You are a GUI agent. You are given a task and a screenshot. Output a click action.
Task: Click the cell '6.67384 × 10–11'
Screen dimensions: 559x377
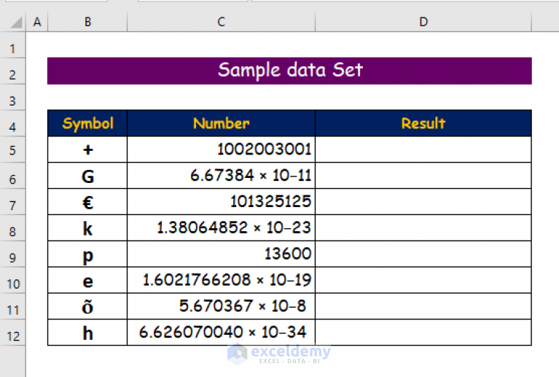221,176
